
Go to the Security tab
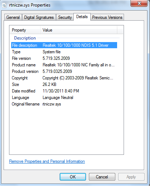tap(65, 17)
